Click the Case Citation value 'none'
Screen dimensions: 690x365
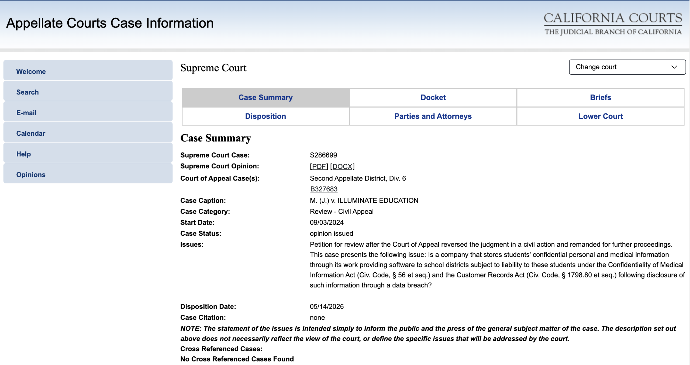pyautogui.click(x=318, y=318)
